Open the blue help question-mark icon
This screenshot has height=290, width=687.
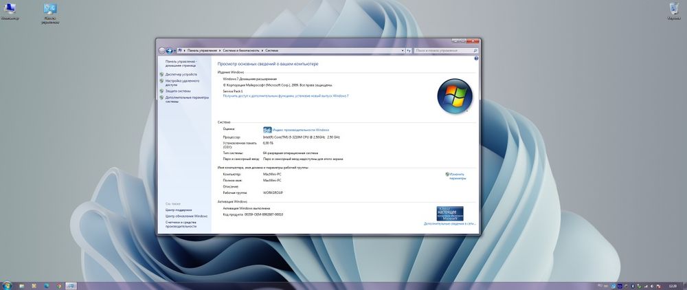click(x=476, y=58)
